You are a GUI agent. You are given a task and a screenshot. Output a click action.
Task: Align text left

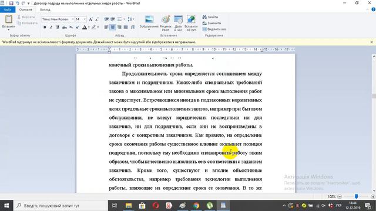[x=106, y=28]
